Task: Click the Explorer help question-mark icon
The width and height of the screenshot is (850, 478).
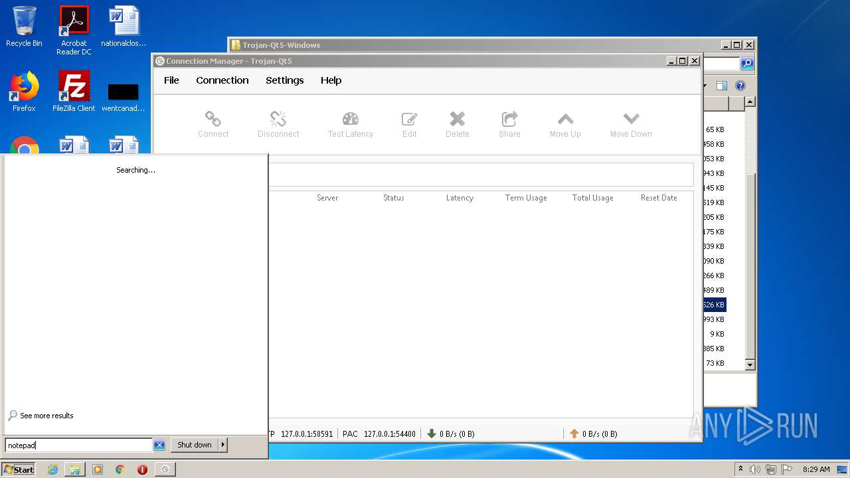Action: coord(740,86)
